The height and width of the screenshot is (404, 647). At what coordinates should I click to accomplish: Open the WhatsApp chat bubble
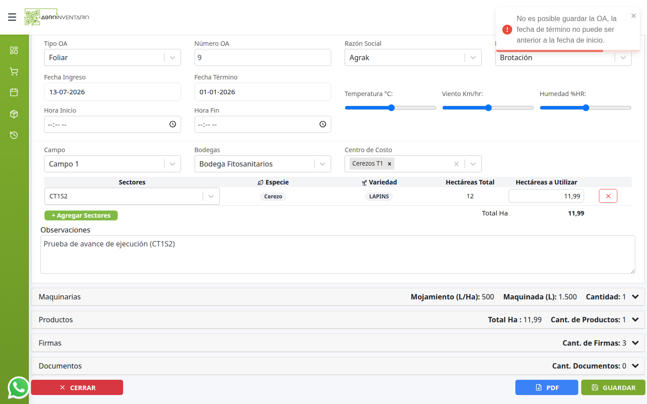click(x=18, y=387)
